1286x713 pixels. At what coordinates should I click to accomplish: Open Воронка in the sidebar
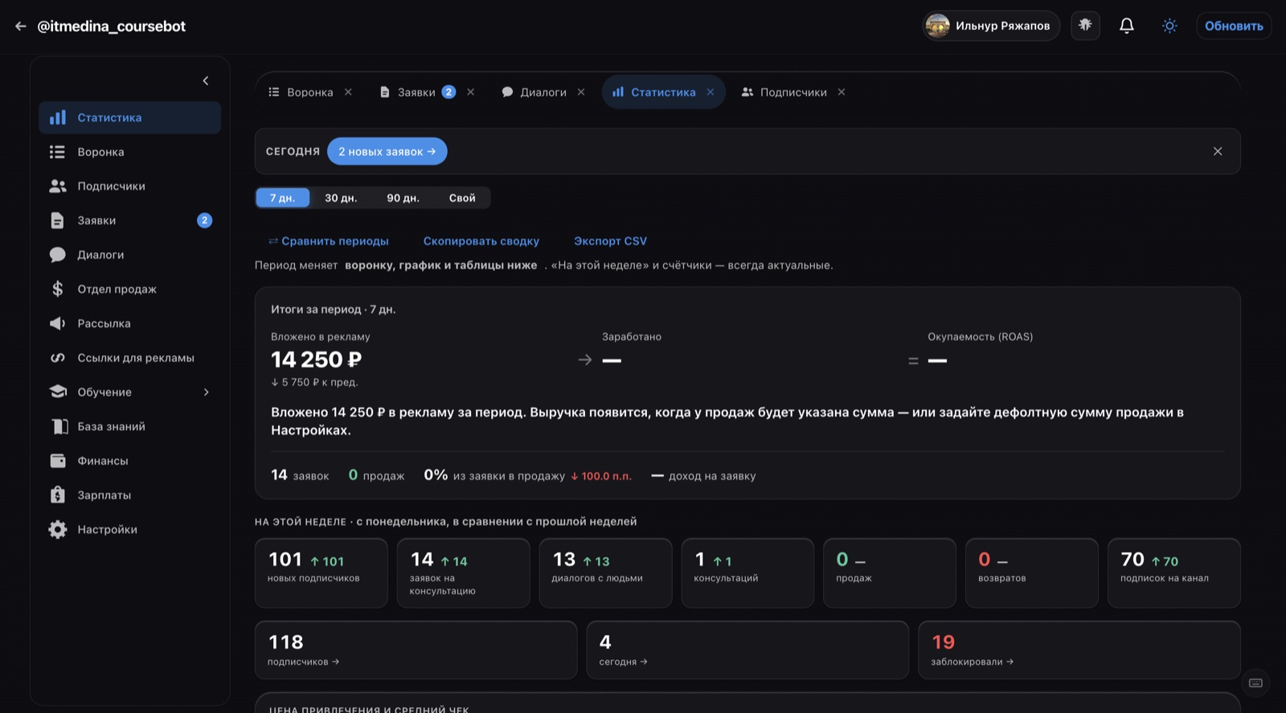click(129, 152)
